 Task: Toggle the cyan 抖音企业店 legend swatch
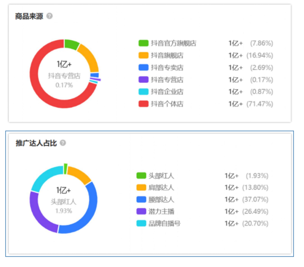(x=143, y=92)
